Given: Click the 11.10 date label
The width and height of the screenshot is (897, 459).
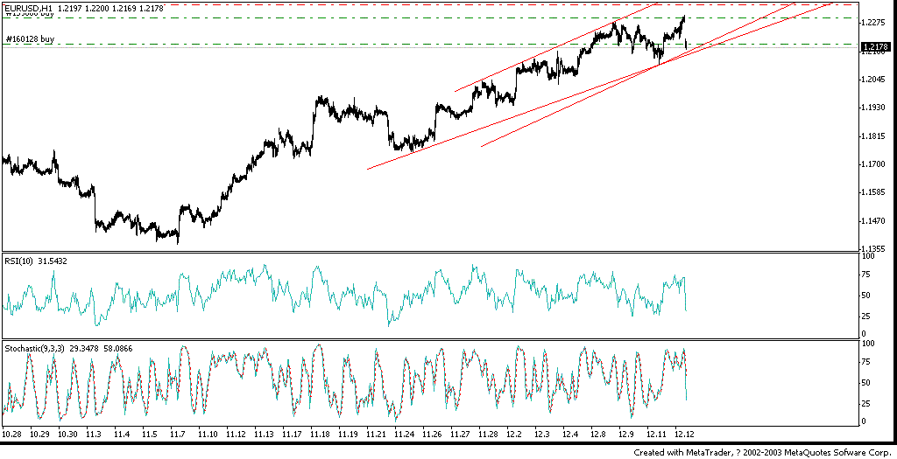Looking at the screenshot, I should click(207, 435).
